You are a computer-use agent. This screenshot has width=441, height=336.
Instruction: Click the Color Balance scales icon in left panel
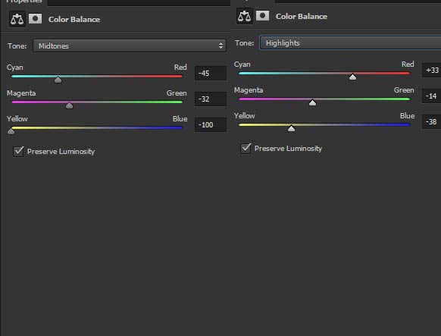tap(17, 19)
